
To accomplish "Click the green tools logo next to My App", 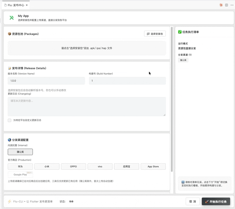I will pyautogui.click(x=11, y=18).
